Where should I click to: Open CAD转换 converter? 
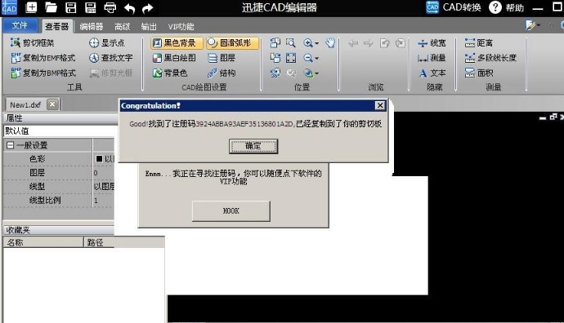tap(453, 7)
